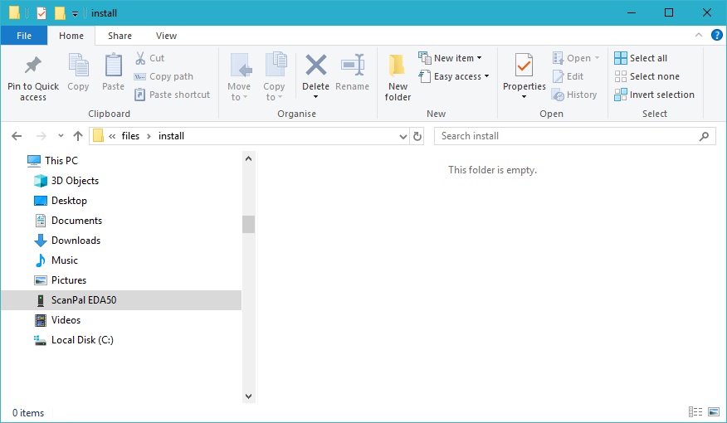This screenshot has width=727, height=423.
Task: Click the Pin to Quick access icon
Action: 33,66
